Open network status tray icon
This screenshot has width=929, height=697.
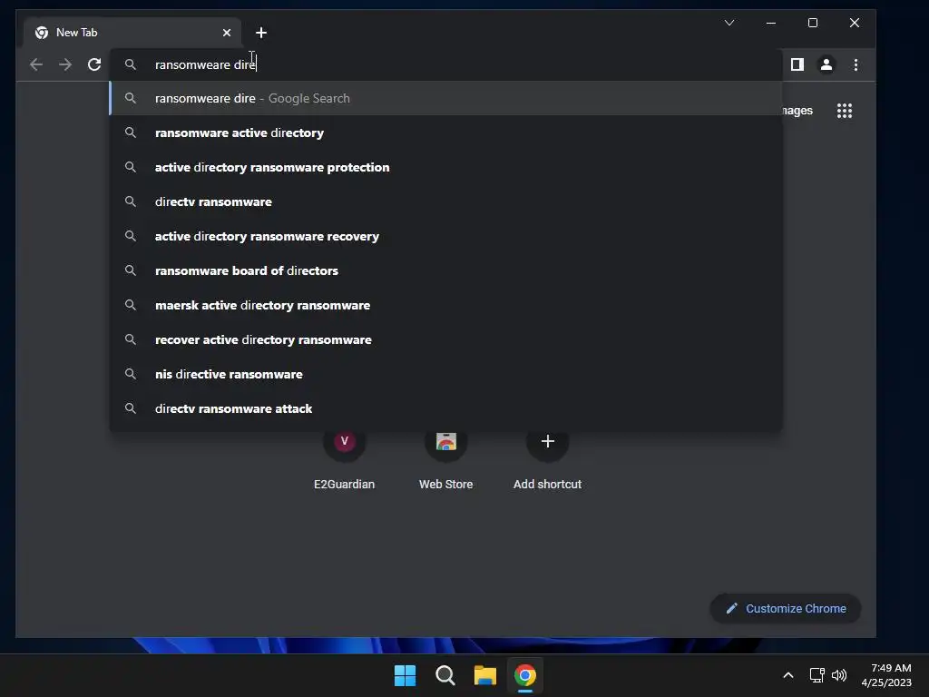(x=817, y=675)
